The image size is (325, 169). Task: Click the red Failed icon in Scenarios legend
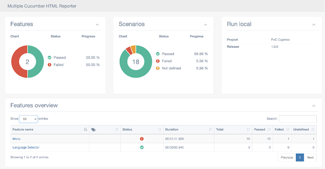pyautogui.click(x=158, y=61)
